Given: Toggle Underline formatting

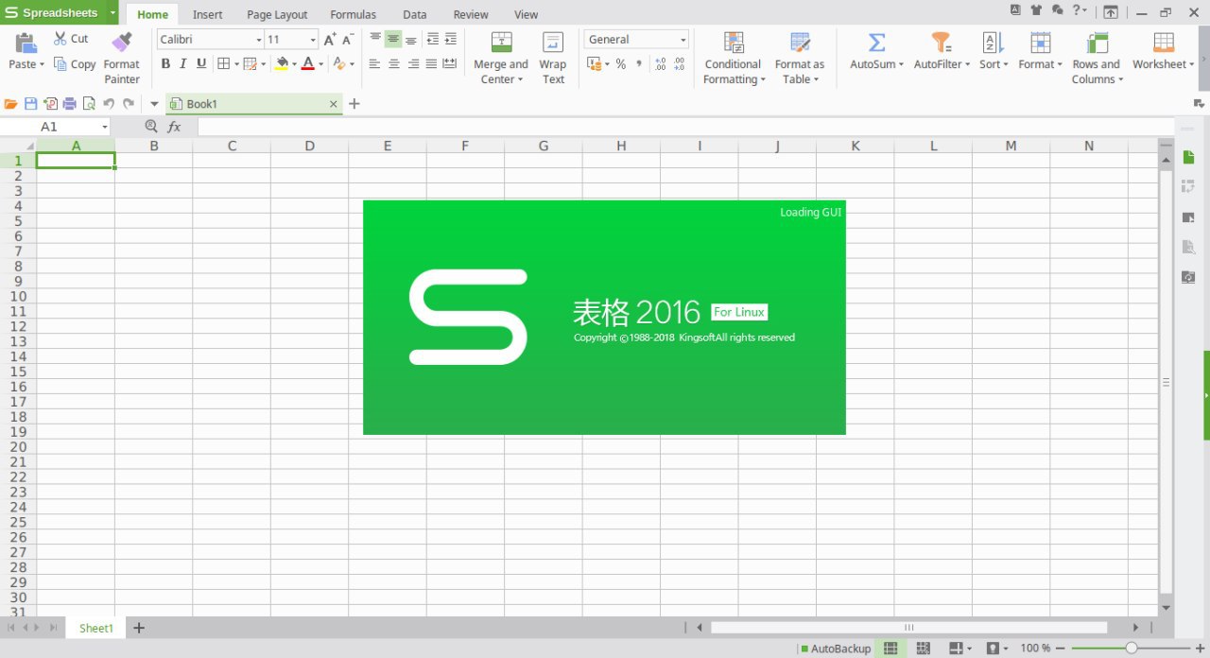Looking at the screenshot, I should click(x=201, y=64).
